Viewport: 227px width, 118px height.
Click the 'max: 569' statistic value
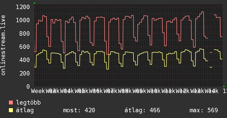click(204, 110)
